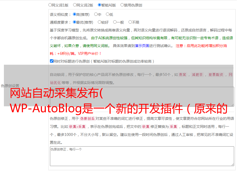The width and height of the screenshot is (237, 171).
Task: Click the 伪原创设置 label
Action: (x=10, y=86)
